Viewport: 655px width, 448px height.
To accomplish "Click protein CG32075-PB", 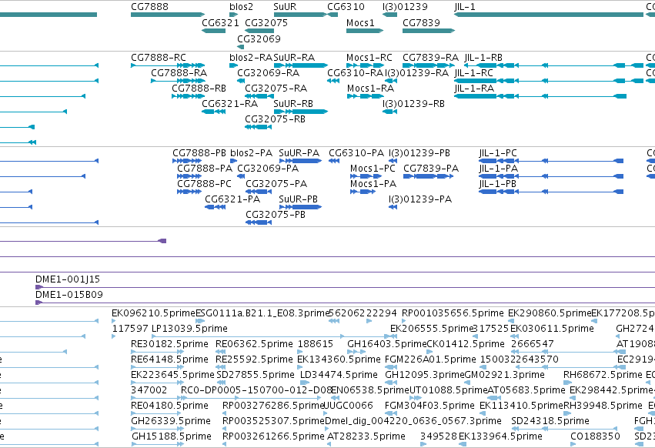I will (276, 215).
